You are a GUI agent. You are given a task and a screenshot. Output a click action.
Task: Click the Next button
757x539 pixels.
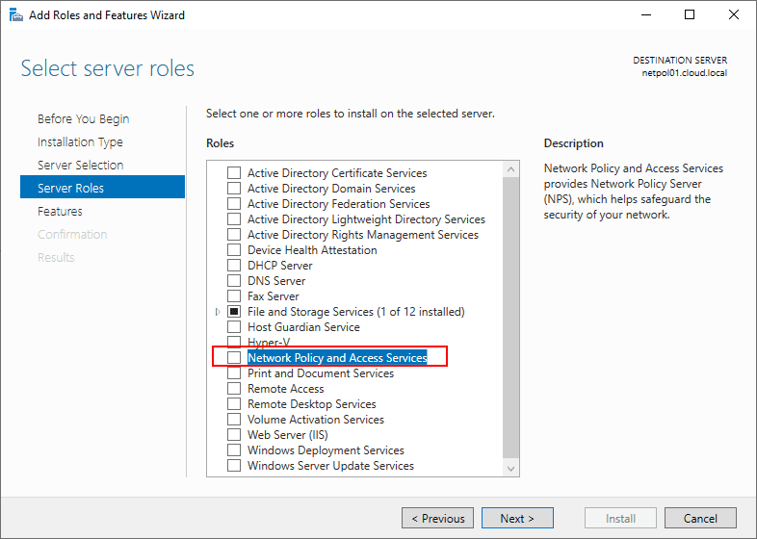tap(517, 519)
